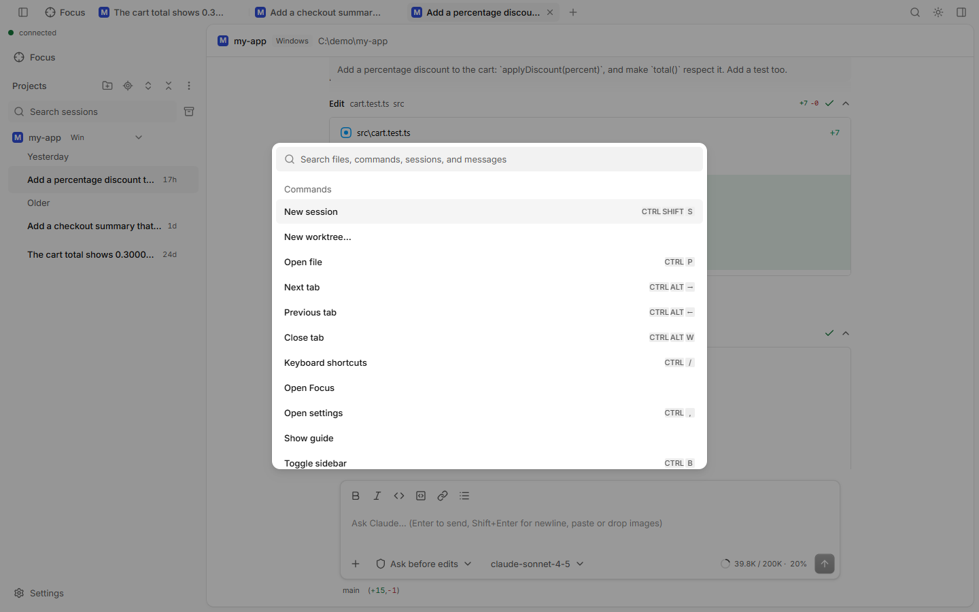Switch color theme with the sun icon
979x612 pixels.
(938, 12)
